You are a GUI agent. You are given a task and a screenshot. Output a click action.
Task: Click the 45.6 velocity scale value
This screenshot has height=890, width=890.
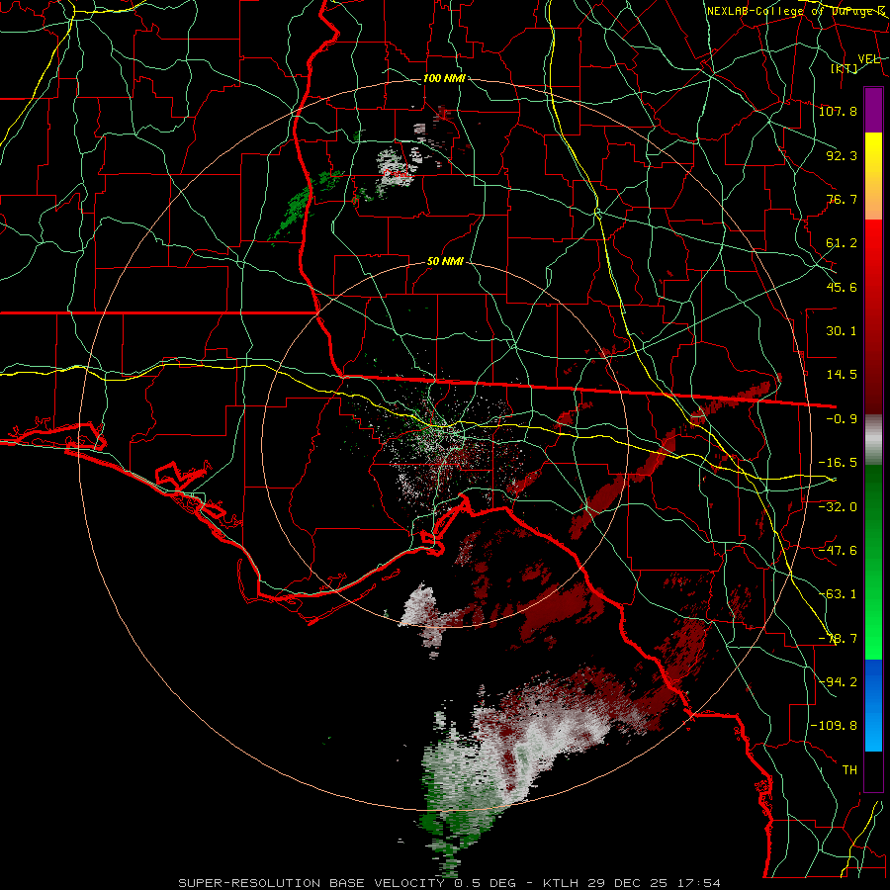[x=842, y=287]
